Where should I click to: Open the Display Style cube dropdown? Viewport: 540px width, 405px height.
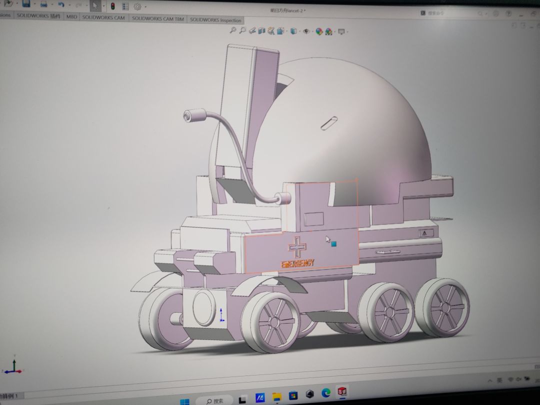(294, 31)
